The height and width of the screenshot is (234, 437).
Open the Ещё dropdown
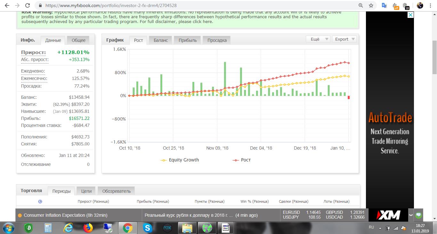[x=318, y=39]
